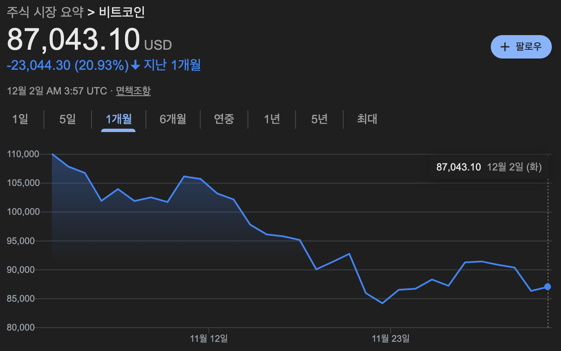
Task: Select the 5일 time range tab
Action: tap(68, 119)
